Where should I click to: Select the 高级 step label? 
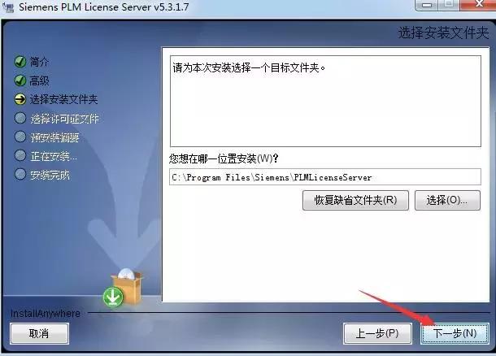click(39, 81)
